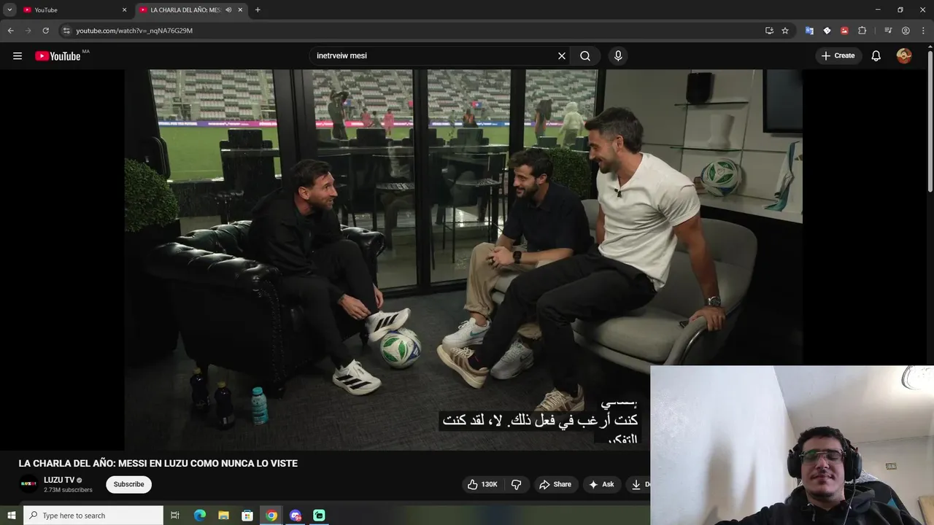Open File Explorer from taskbar
This screenshot has height=525, width=934.
224,516
